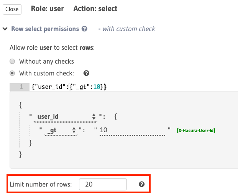The width and height of the screenshot is (238, 195).
Task: Click the value field containing 10
Action: 132,130
